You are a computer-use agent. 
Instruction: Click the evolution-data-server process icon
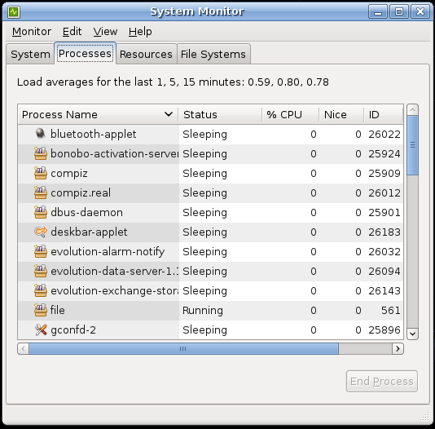point(41,271)
